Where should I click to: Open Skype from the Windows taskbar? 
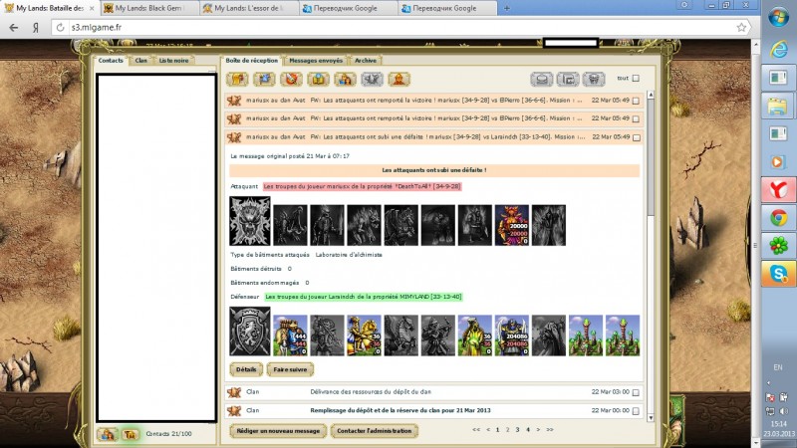click(x=775, y=273)
